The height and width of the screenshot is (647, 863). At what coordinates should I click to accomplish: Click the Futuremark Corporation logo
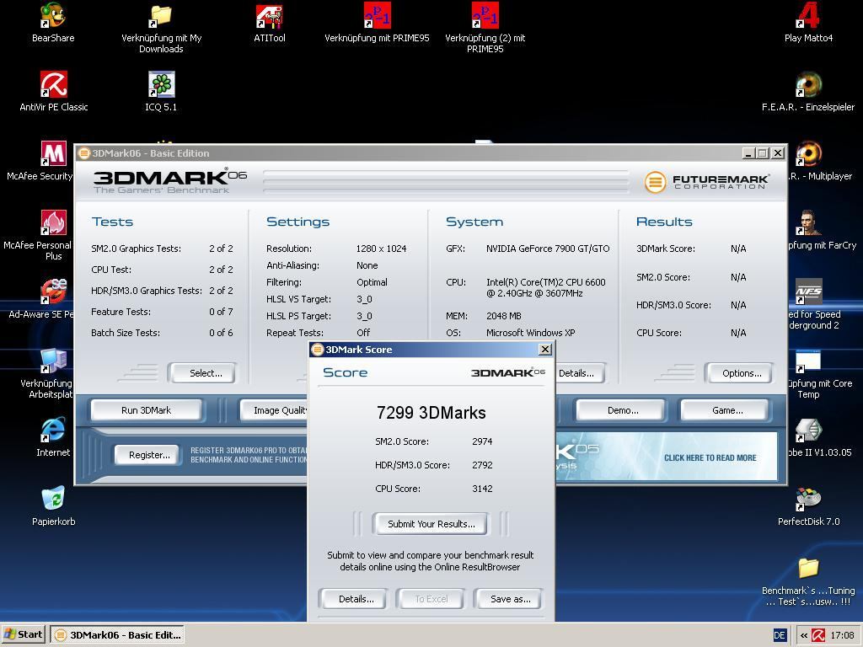coord(707,182)
